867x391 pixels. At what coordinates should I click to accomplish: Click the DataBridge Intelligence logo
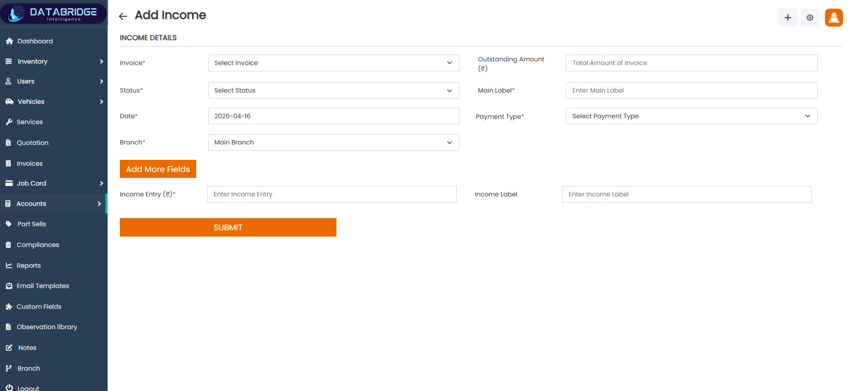coord(53,14)
